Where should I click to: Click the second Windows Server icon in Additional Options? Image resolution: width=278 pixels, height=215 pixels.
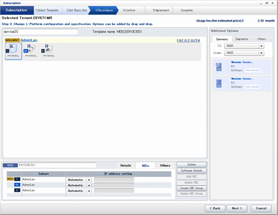pos(219,83)
